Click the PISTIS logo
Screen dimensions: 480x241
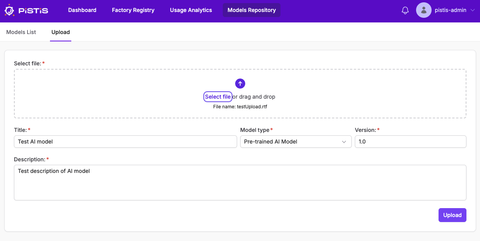tap(26, 10)
